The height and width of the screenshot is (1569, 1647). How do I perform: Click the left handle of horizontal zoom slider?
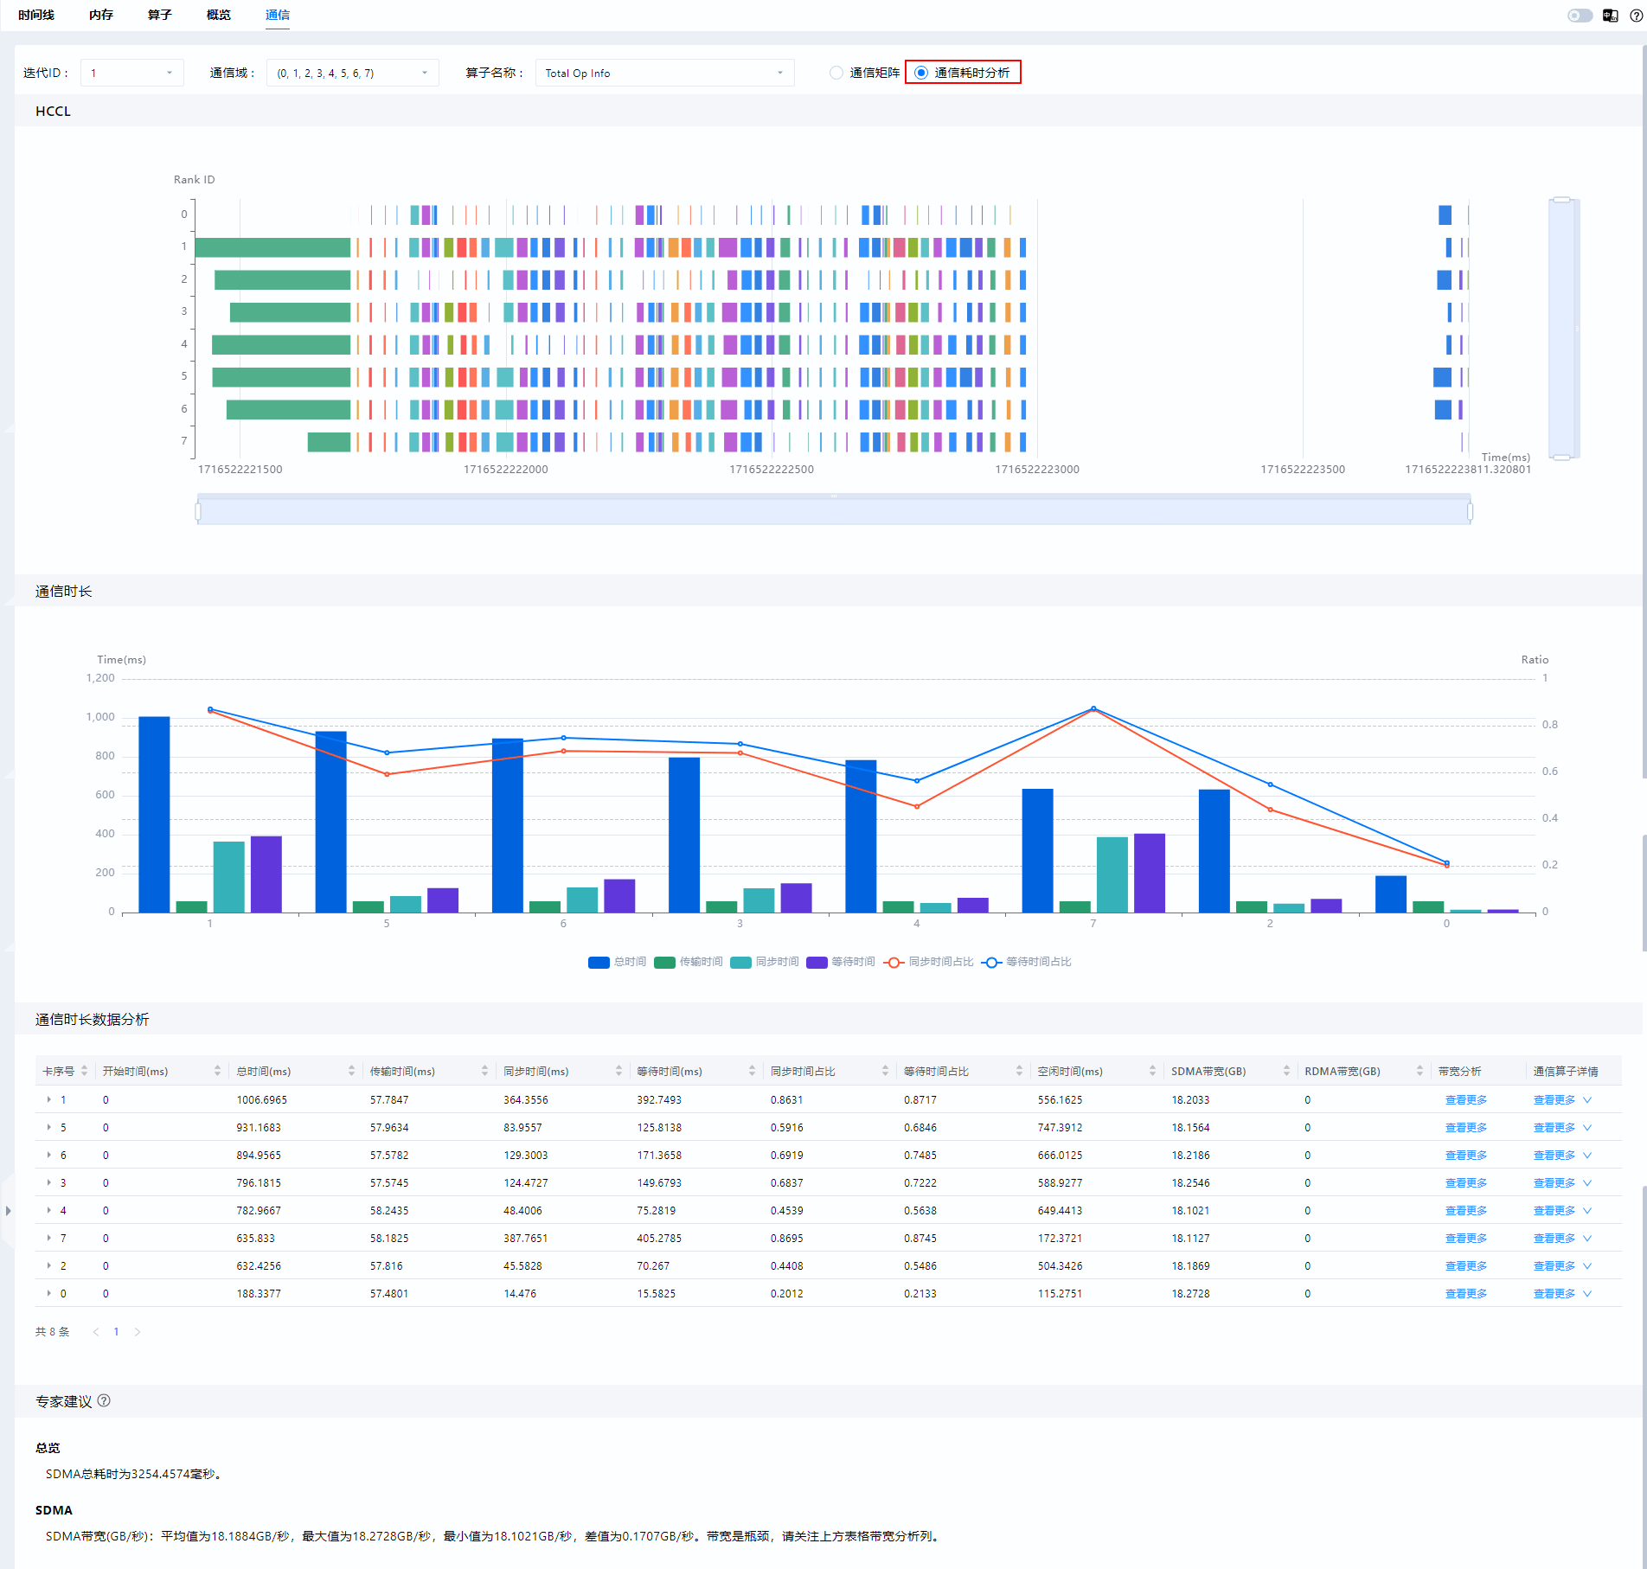point(198,512)
